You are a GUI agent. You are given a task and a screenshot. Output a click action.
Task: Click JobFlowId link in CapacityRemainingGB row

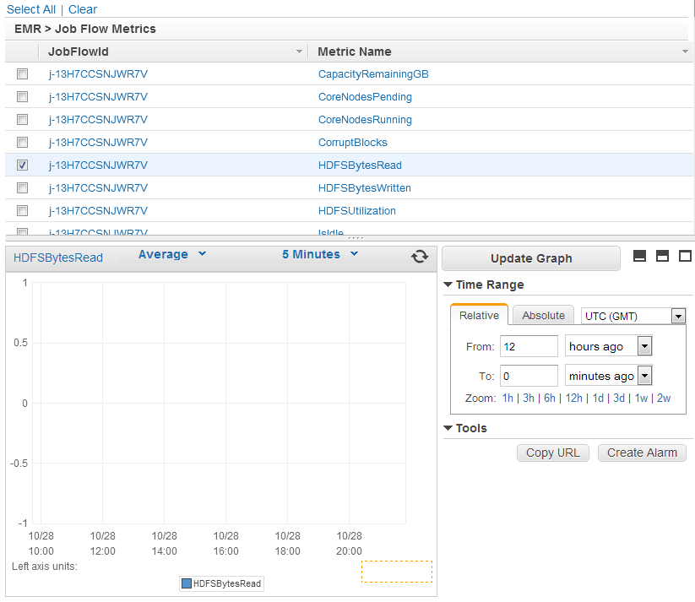98,74
